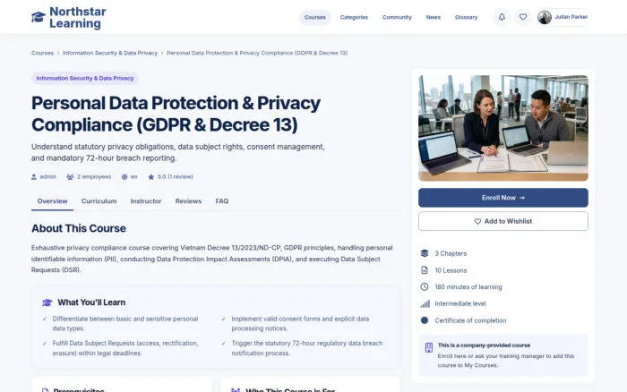Click the document Lessons icon
The width and height of the screenshot is (627, 392).
[425, 270]
